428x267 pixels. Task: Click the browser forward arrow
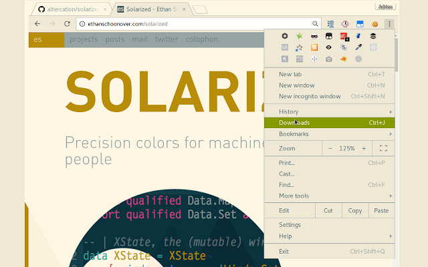click(52, 24)
